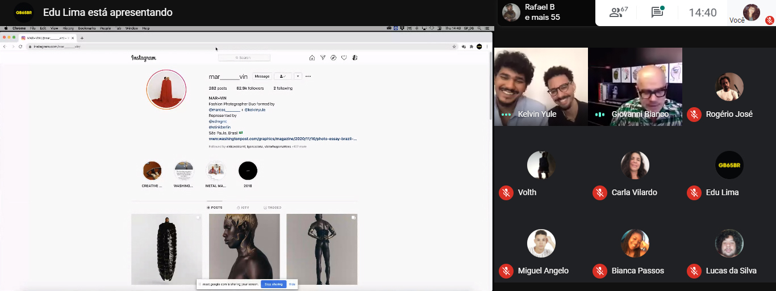Open the Meet chat panel icon
The width and height of the screenshot is (776, 291).
657,12
